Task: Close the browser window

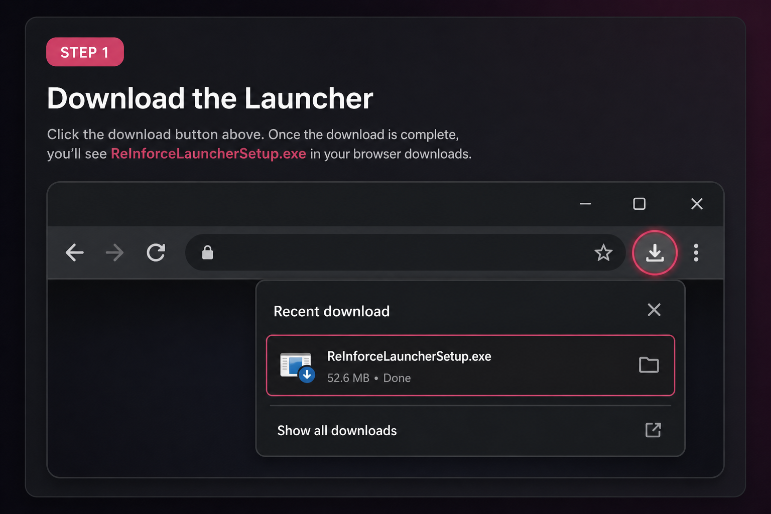Action: 697,204
